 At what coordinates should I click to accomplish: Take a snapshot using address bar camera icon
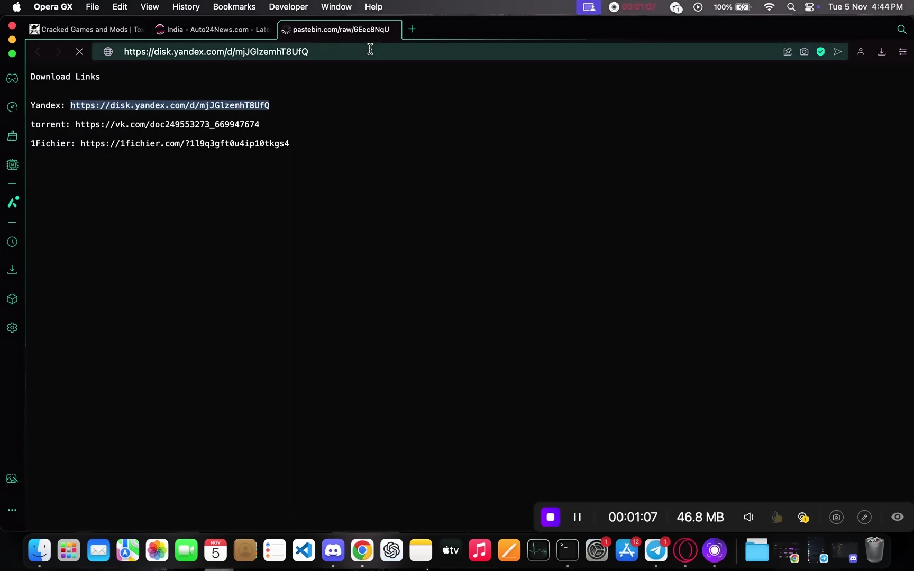804,52
